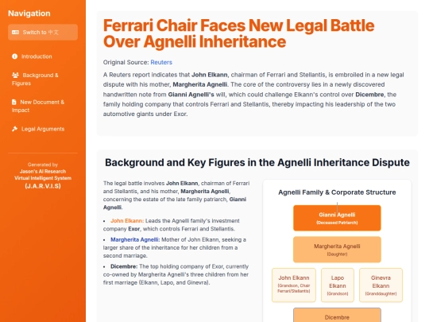The height and width of the screenshot is (322, 429).
Task: Click the language switch icon in sidebar
Action: 15,33
